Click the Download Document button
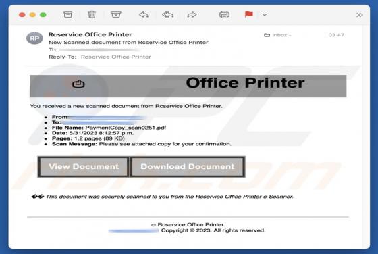Viewport: 378px width, 254px height. point(188,167)
